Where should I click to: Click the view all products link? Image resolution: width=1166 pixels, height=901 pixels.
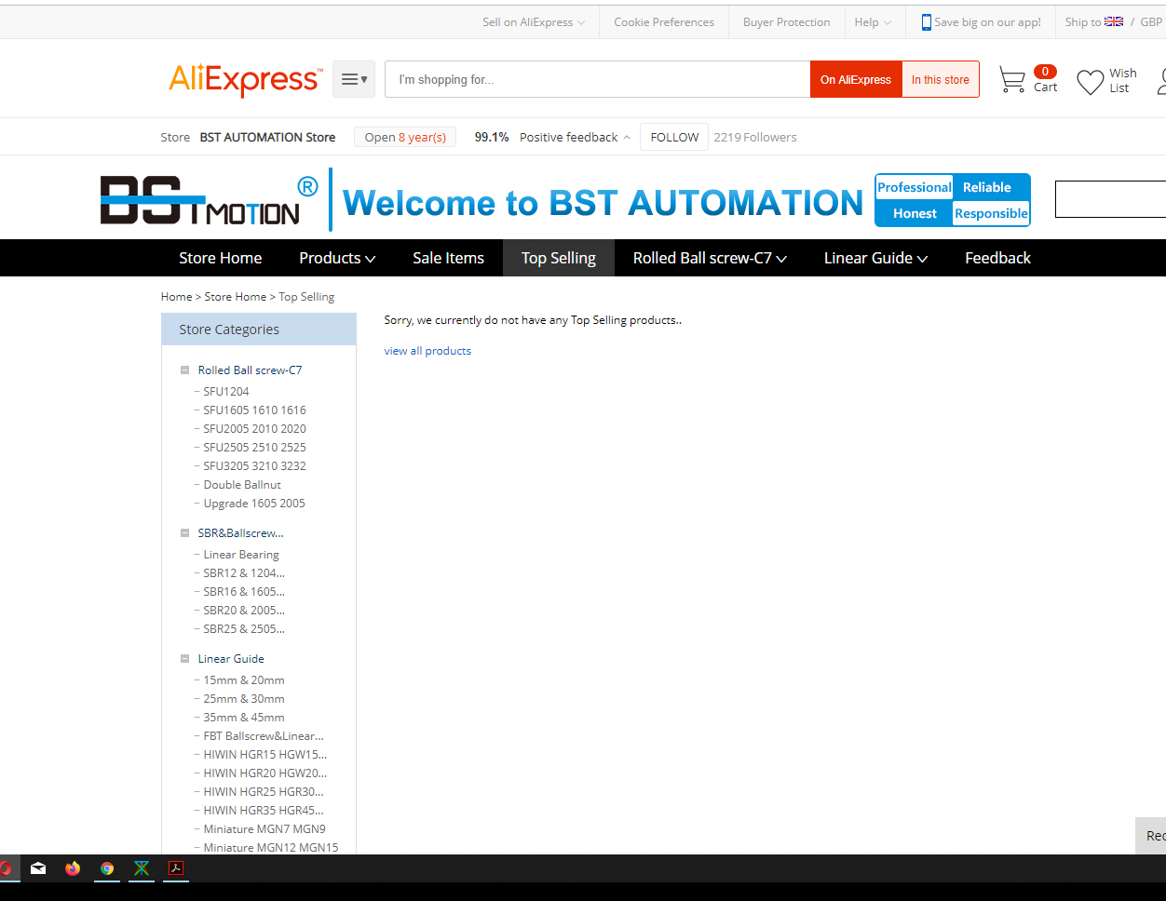click(427, 351)
